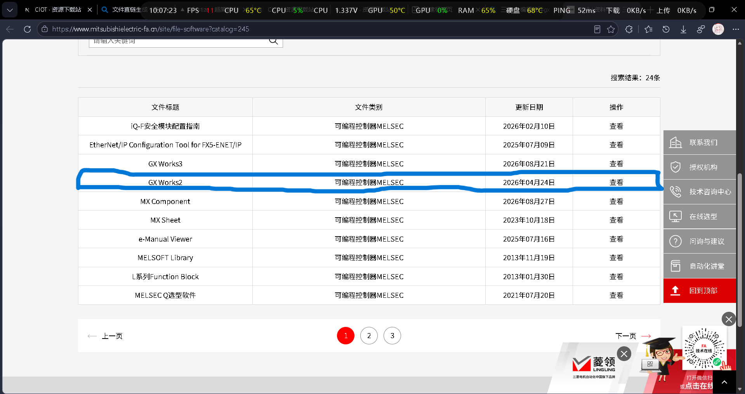Click the page vertical scrollbar thumb
This screenshot has height=394, width=745.
pyautogui.click(x=740, y=250)
